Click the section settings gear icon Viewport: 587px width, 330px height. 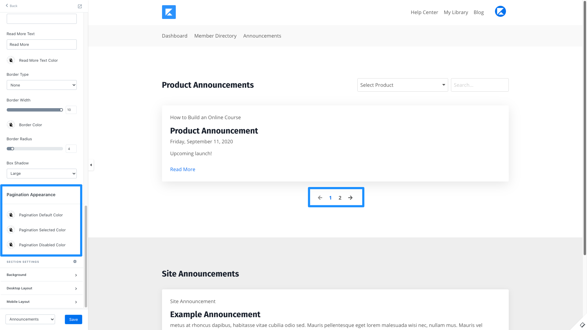click(75, 262)
